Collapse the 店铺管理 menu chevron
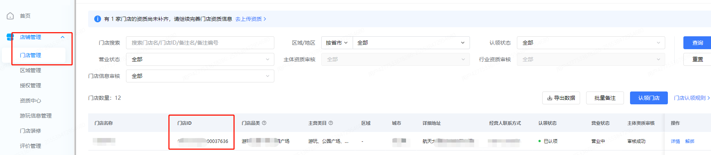711x155 pixels. pos(62,37)
